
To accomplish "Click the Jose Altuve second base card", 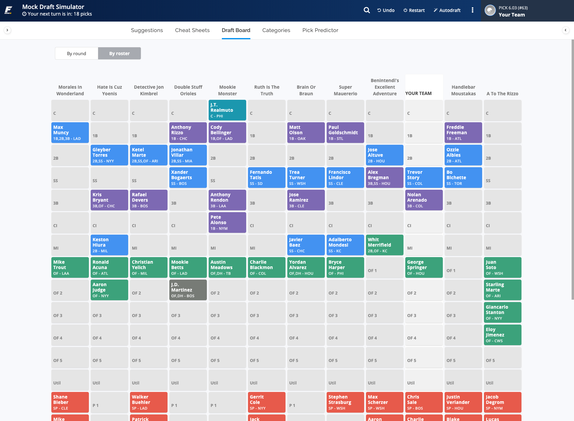I will [385, 155].
